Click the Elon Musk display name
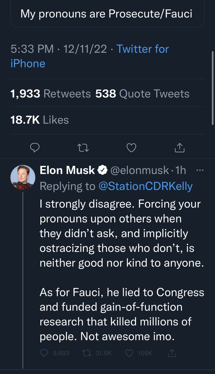Viewport: 215px width, 374px height. coord(67,170)
